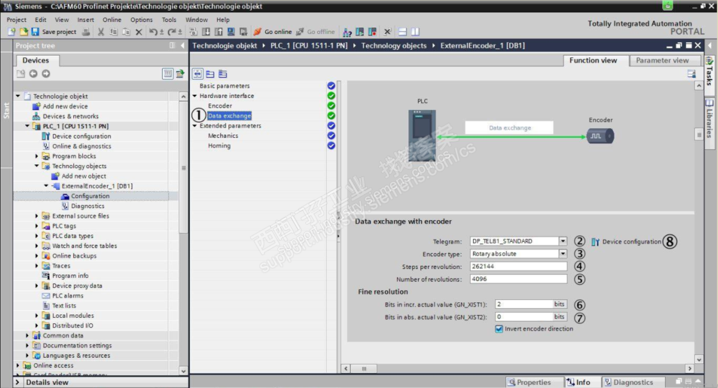Click the Redo arrow icon
718x388 pixels.
(x=172, y=32)
